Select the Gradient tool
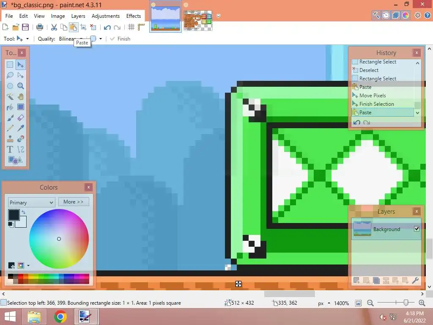This screenshot has height=325, width=433. pos(20,107)
